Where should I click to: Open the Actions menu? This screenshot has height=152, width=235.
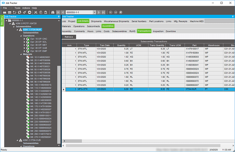(x=26, y=8)
